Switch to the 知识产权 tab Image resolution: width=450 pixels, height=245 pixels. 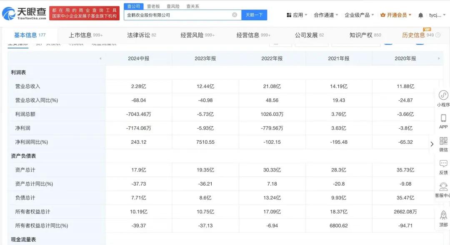[365, 35]
